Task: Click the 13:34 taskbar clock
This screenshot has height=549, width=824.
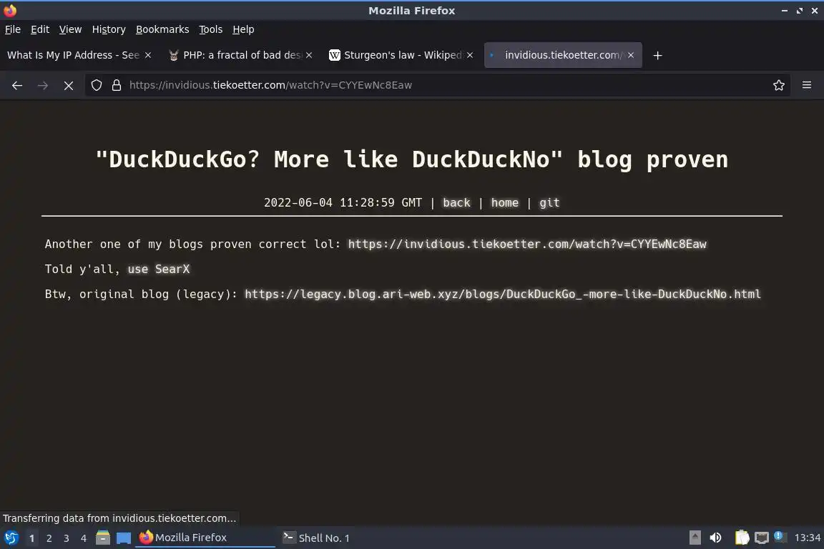Action: (807, 538)
